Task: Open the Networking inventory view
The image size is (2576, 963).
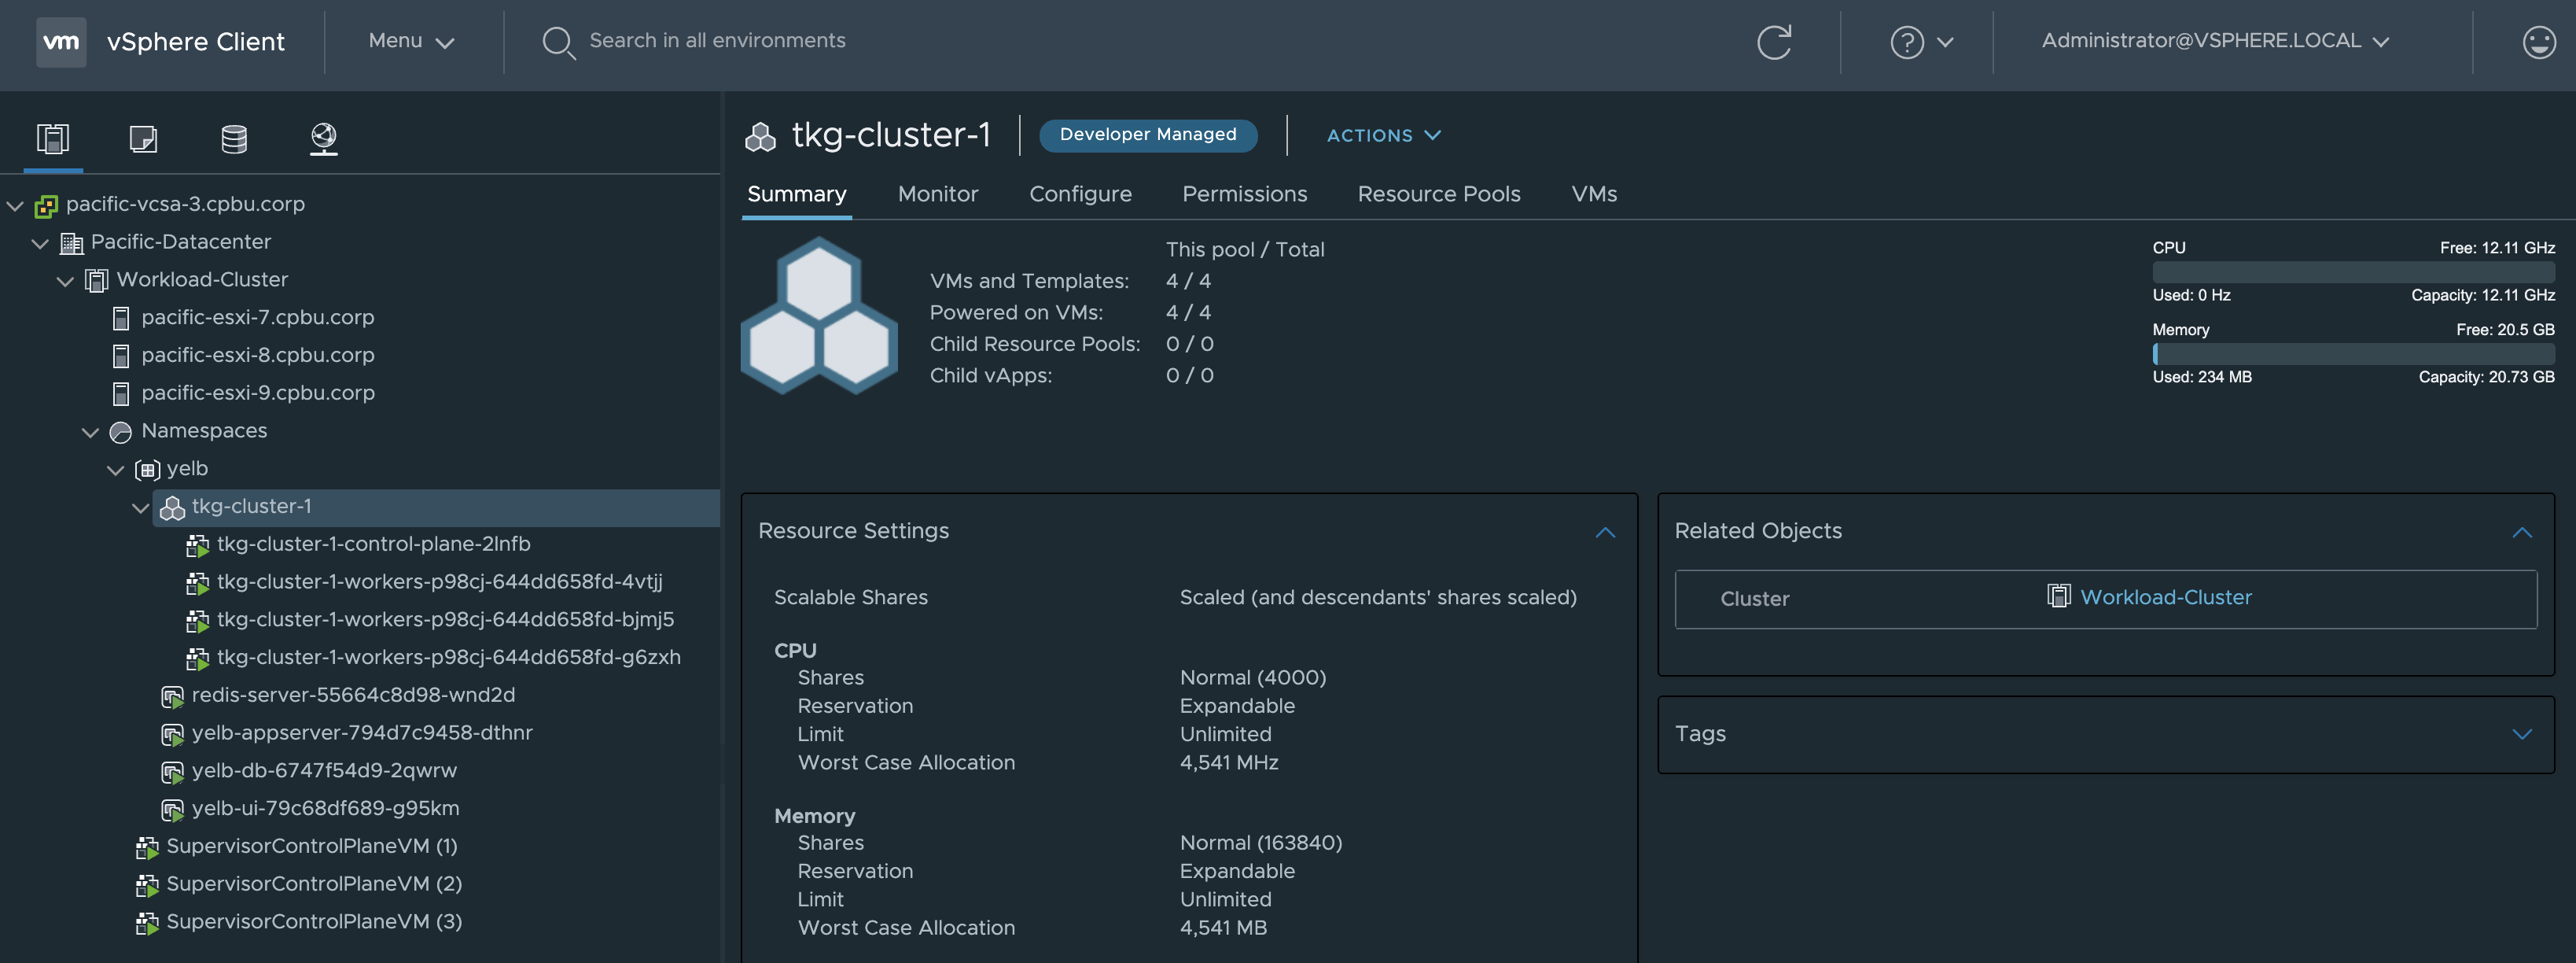Action: click(323, 138)
